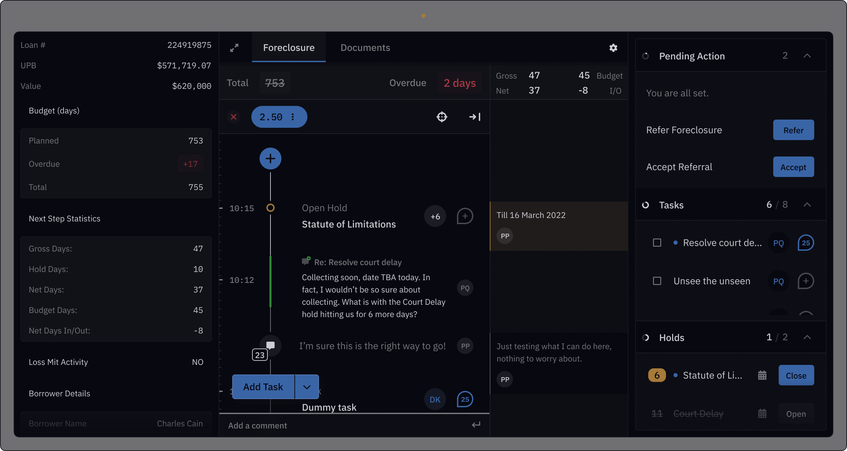Click the jump-to-end arrow icon near the timeline

point(474,117)
